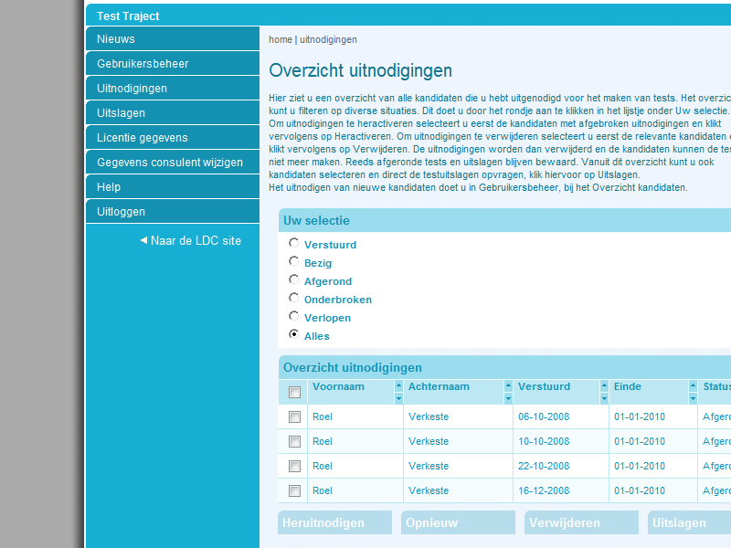Click the home breadcrumb link
731x548 pixels.
[x=281, y=39]
